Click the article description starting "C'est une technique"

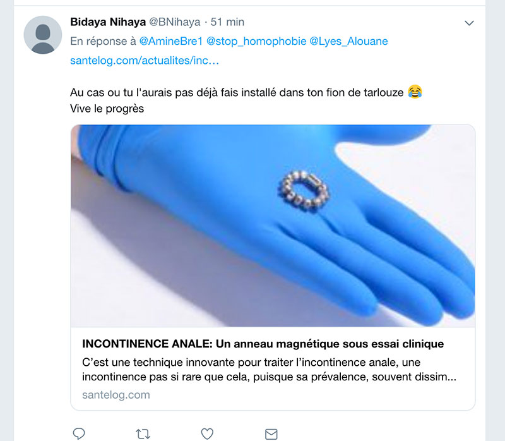tap(270, 370)
